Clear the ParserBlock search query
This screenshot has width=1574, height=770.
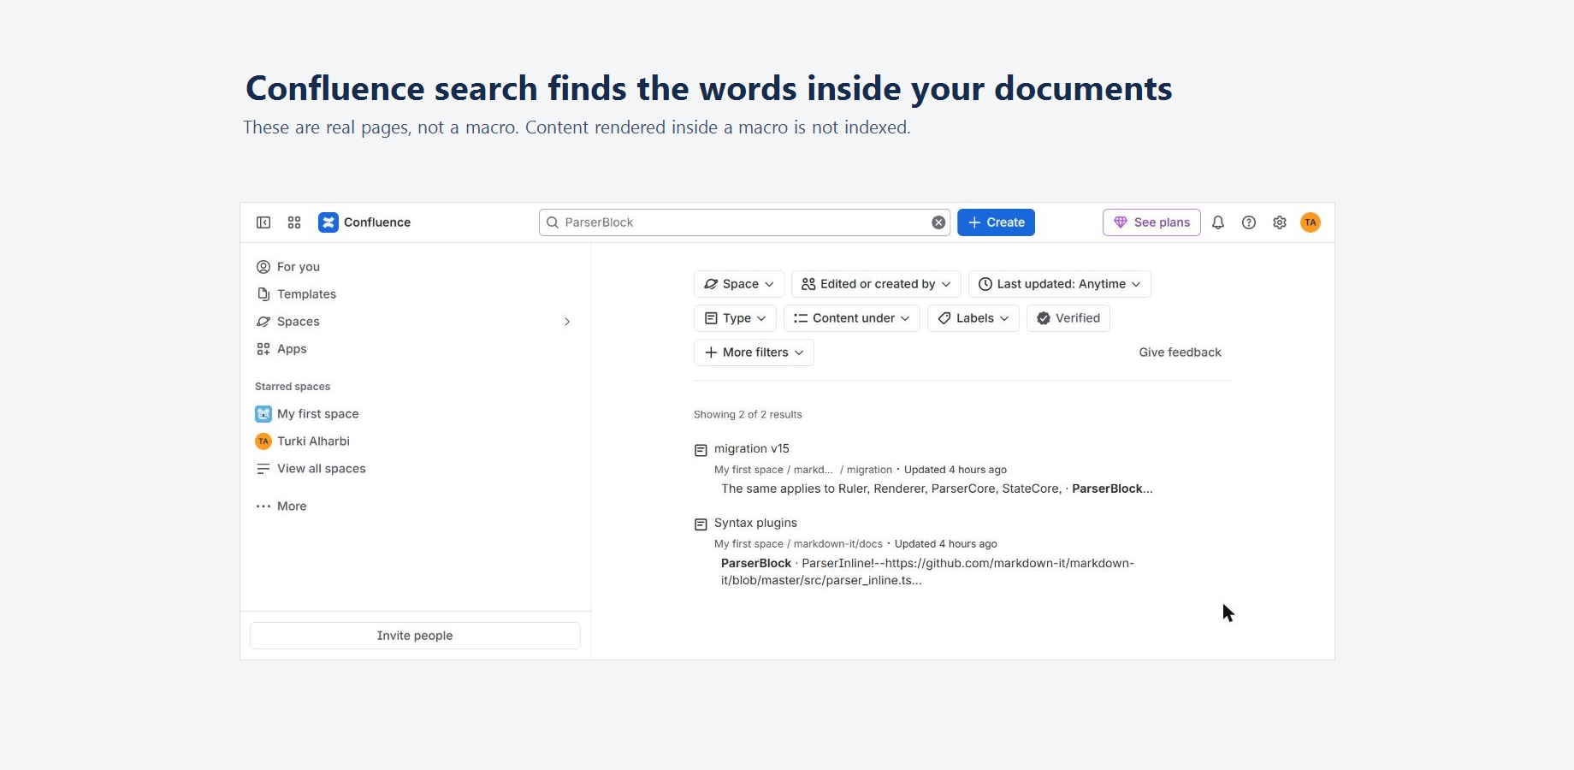[x=938, y=222]
